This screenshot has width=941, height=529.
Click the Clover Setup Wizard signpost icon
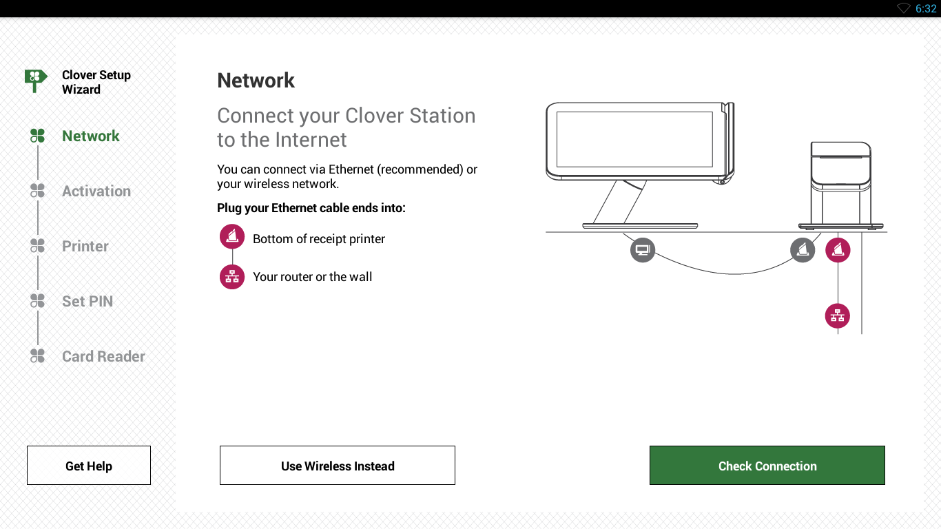pyautogui.click(x=36, y=81)
